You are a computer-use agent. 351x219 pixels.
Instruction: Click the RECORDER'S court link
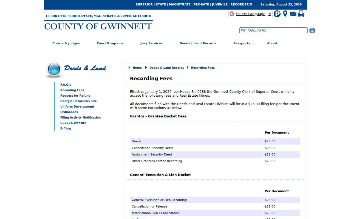[241, 4]
